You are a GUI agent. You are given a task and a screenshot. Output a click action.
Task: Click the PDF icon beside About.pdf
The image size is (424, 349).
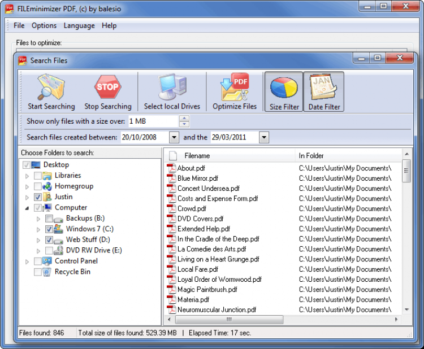click(x=171, y=168)
